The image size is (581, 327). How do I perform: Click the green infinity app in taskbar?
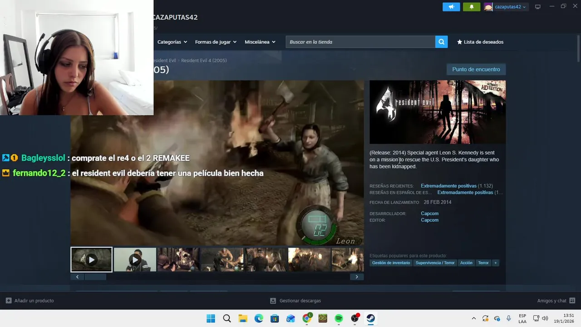click(x=323, y=318)
